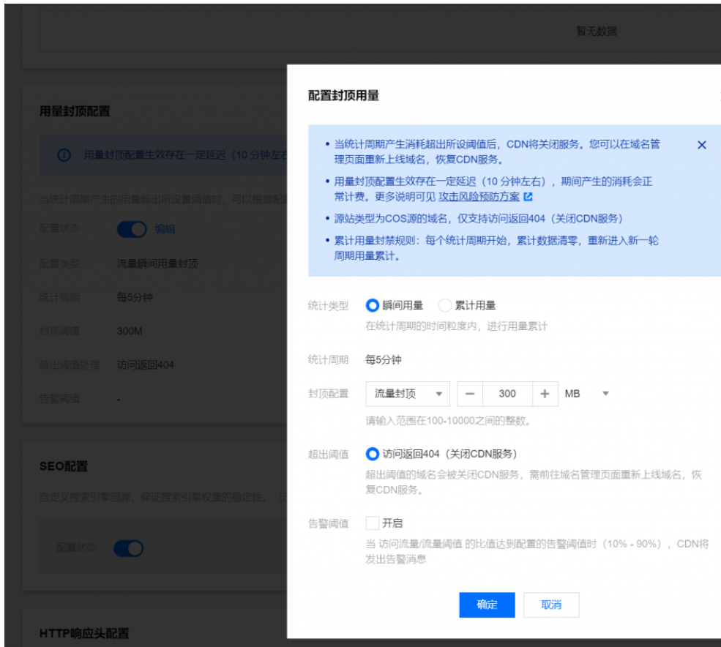Open the 流量封顶 dropdown
This screenshot has height=647, width=721.
point(408,394)
